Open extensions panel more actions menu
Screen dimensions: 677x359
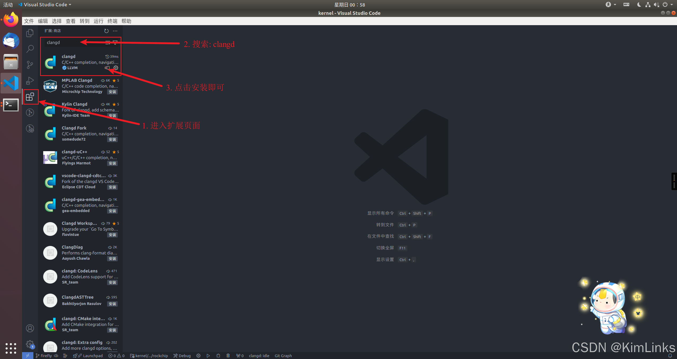pos(115,31)
